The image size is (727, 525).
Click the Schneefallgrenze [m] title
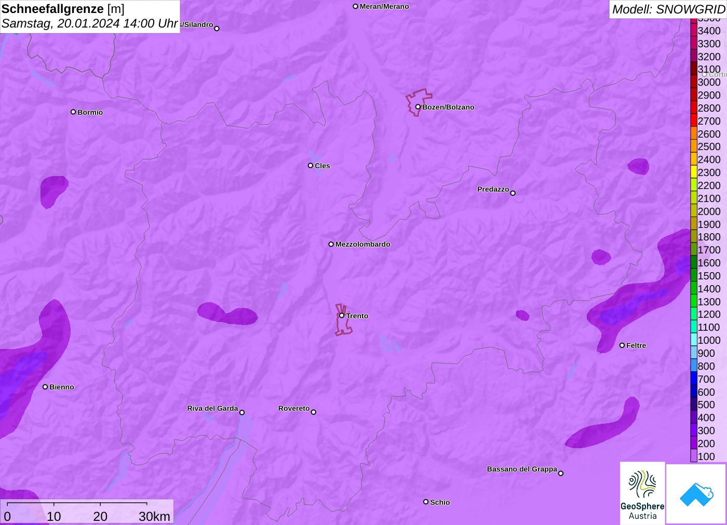point(63,9)
